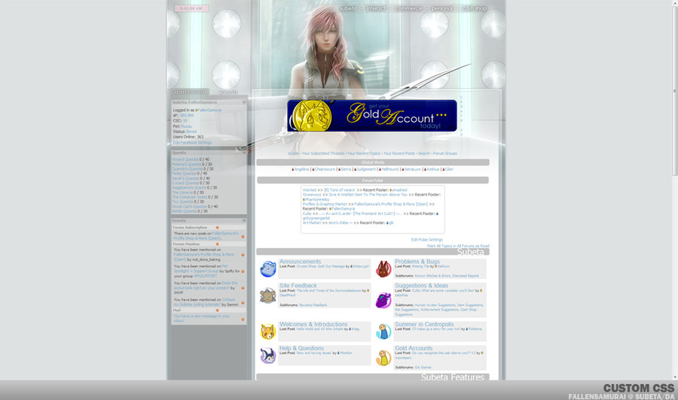Image resolution: width=678 pixels, height=400 pixels.
Task: Switch to the events tab
Action: [228, 92]
